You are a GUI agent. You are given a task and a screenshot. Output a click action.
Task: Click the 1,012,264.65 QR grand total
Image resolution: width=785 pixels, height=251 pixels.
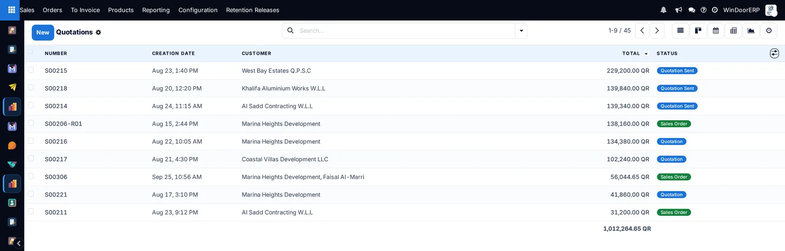pyautogui.click(x=627, y=228)
